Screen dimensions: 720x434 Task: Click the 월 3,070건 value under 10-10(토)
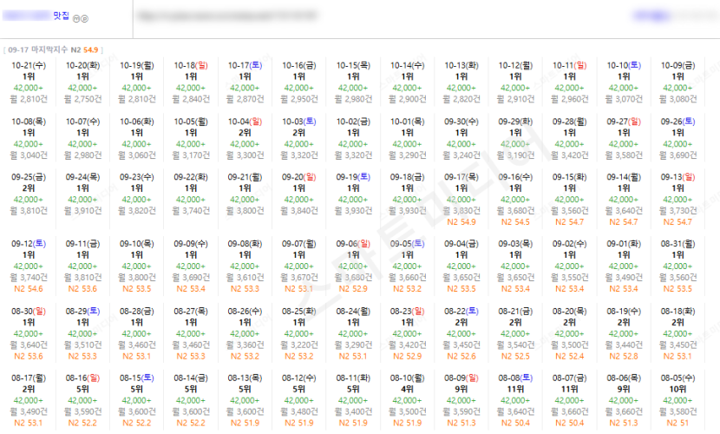tap(624, 99)
